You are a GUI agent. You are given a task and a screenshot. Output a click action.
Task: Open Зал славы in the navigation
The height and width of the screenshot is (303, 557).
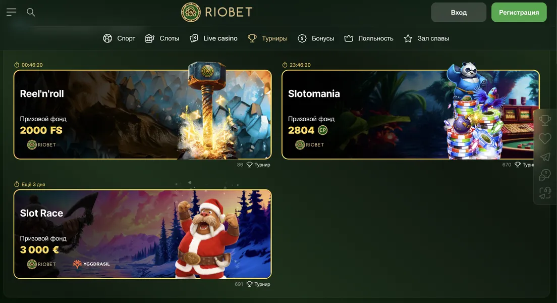pyautogui.click(x=426, y=38)
